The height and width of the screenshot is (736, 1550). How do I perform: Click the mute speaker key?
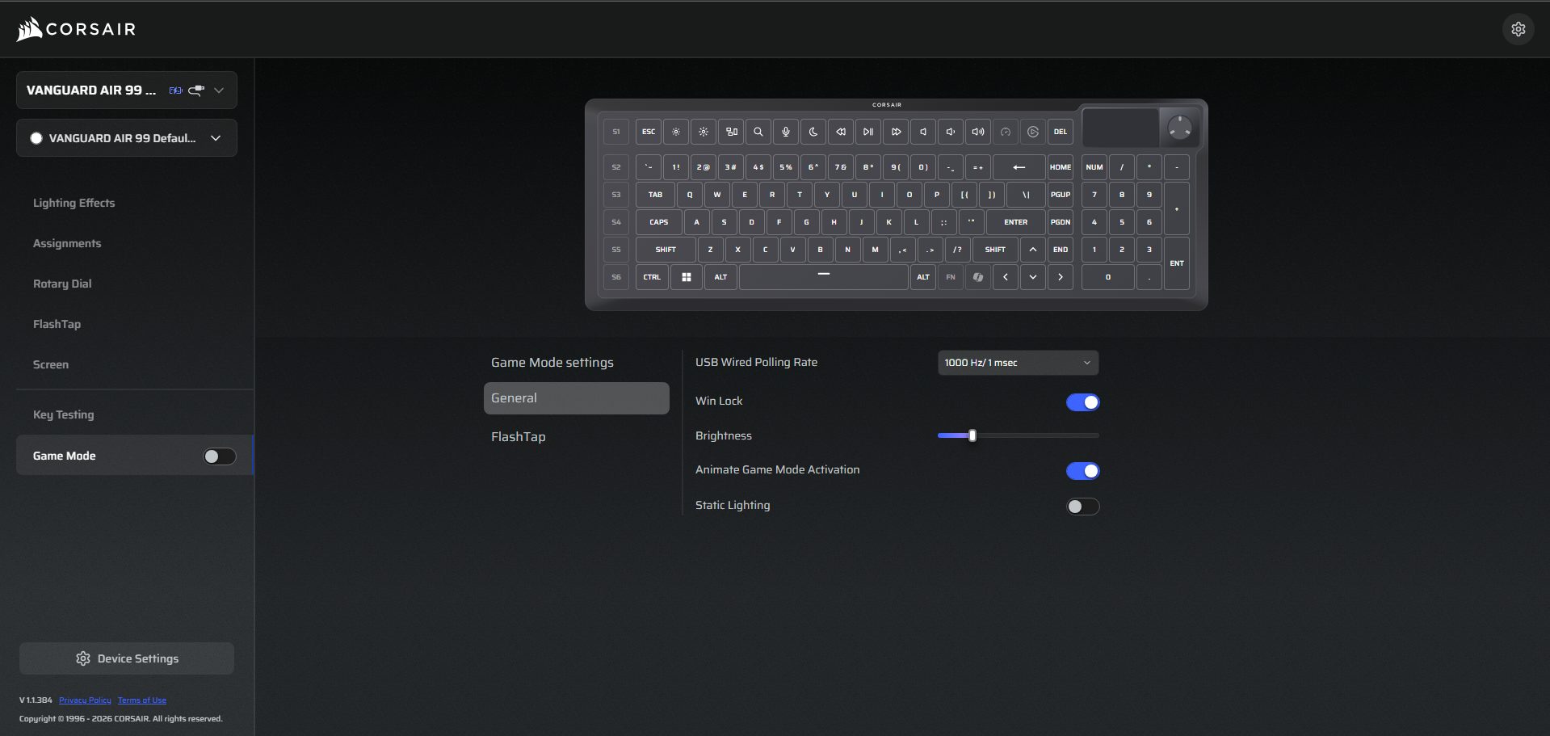(x=922, y=132)
